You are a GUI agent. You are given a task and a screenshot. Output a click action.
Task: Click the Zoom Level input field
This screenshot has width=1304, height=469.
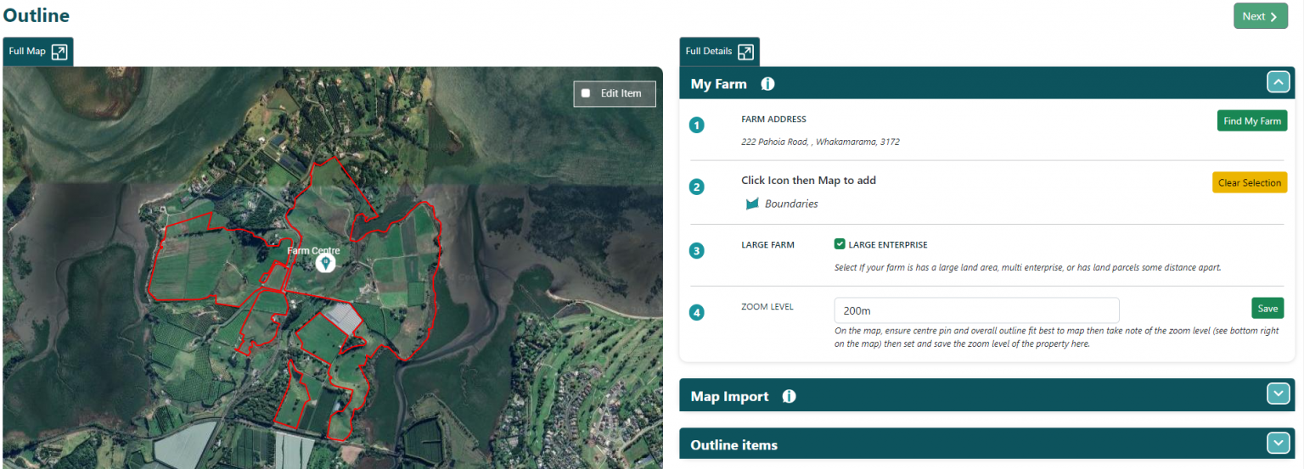point(976,310)
